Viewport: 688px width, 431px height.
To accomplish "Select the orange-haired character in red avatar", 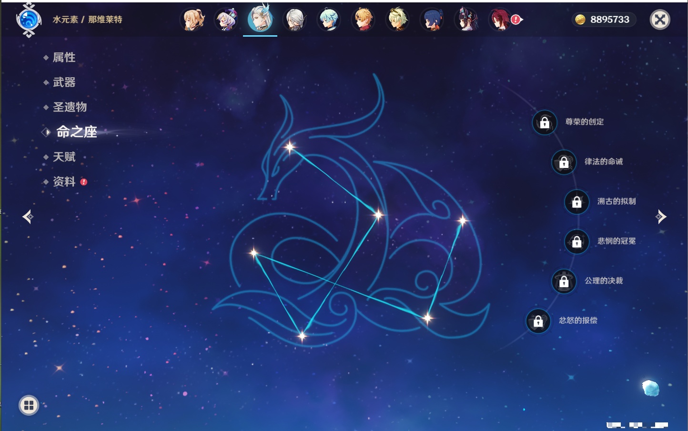I will click(363, 20).
